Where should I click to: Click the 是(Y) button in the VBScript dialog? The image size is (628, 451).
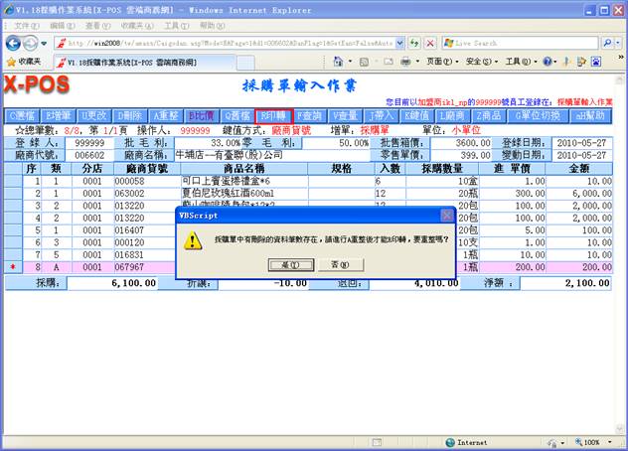click(x=289, y=265)
